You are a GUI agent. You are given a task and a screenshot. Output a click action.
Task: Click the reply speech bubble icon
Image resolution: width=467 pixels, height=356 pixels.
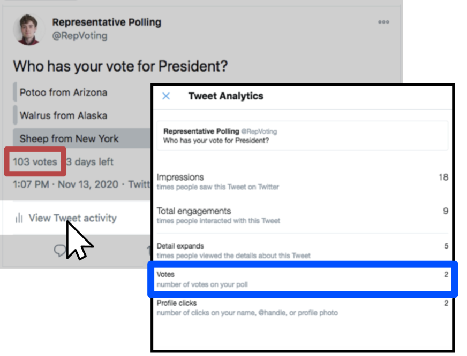click(x=60, y=250)
